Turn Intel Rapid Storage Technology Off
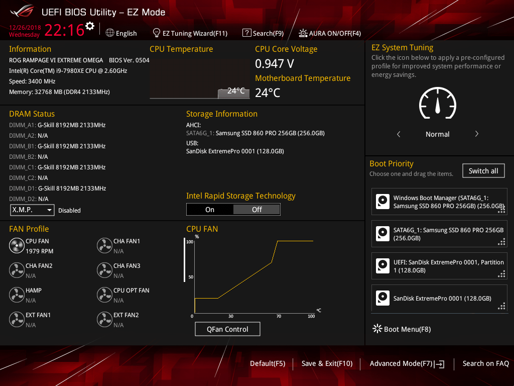 pos(256,210)
